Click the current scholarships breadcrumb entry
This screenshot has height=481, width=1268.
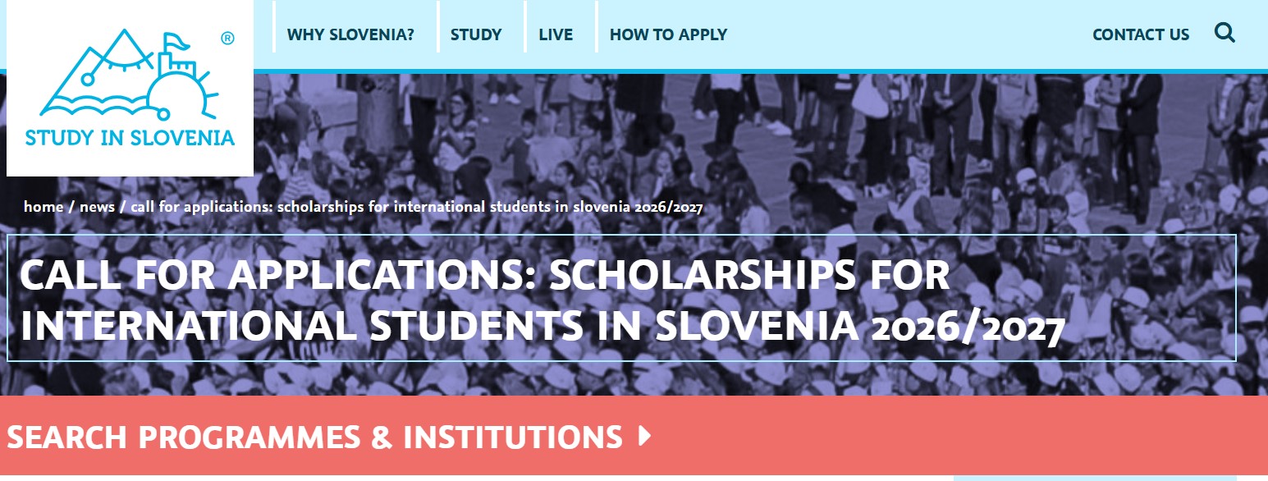[x=414, y=208]
